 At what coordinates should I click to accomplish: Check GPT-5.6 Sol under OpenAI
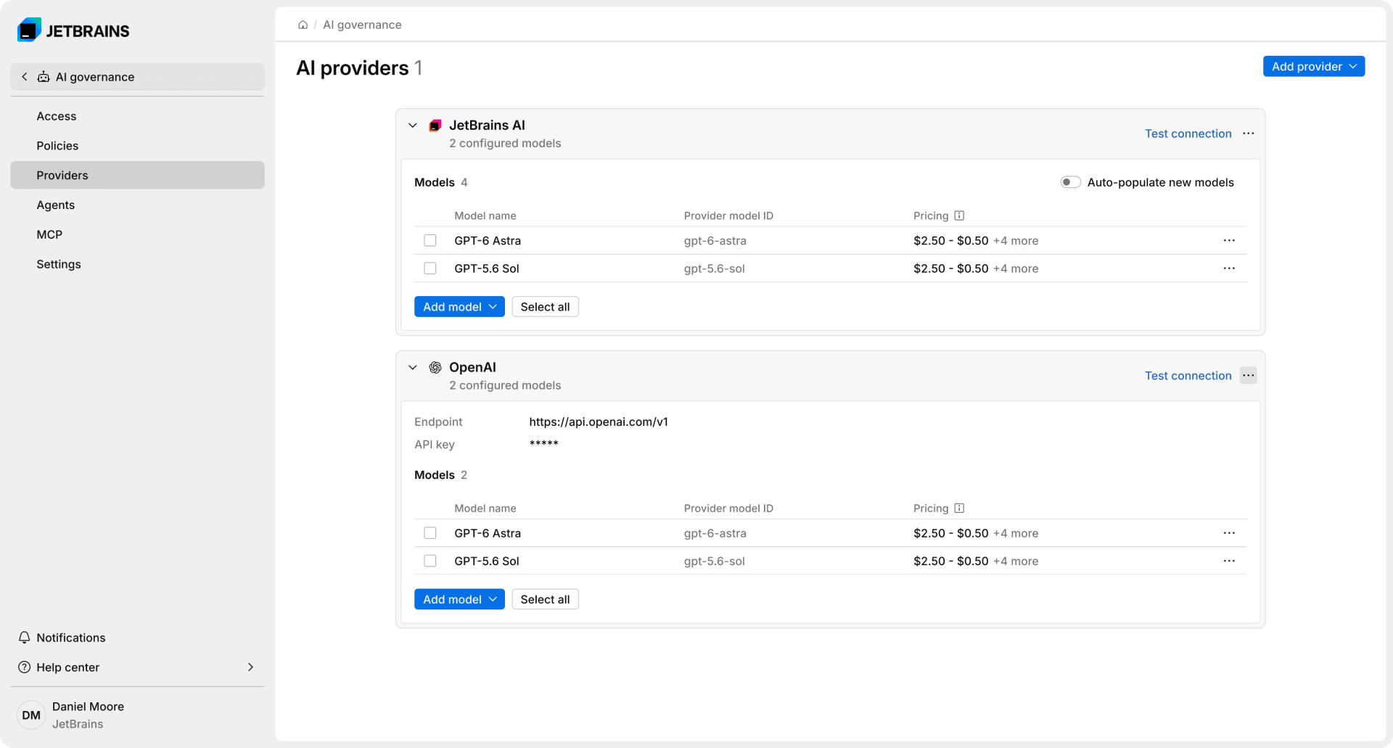click(x=430, y=561)
